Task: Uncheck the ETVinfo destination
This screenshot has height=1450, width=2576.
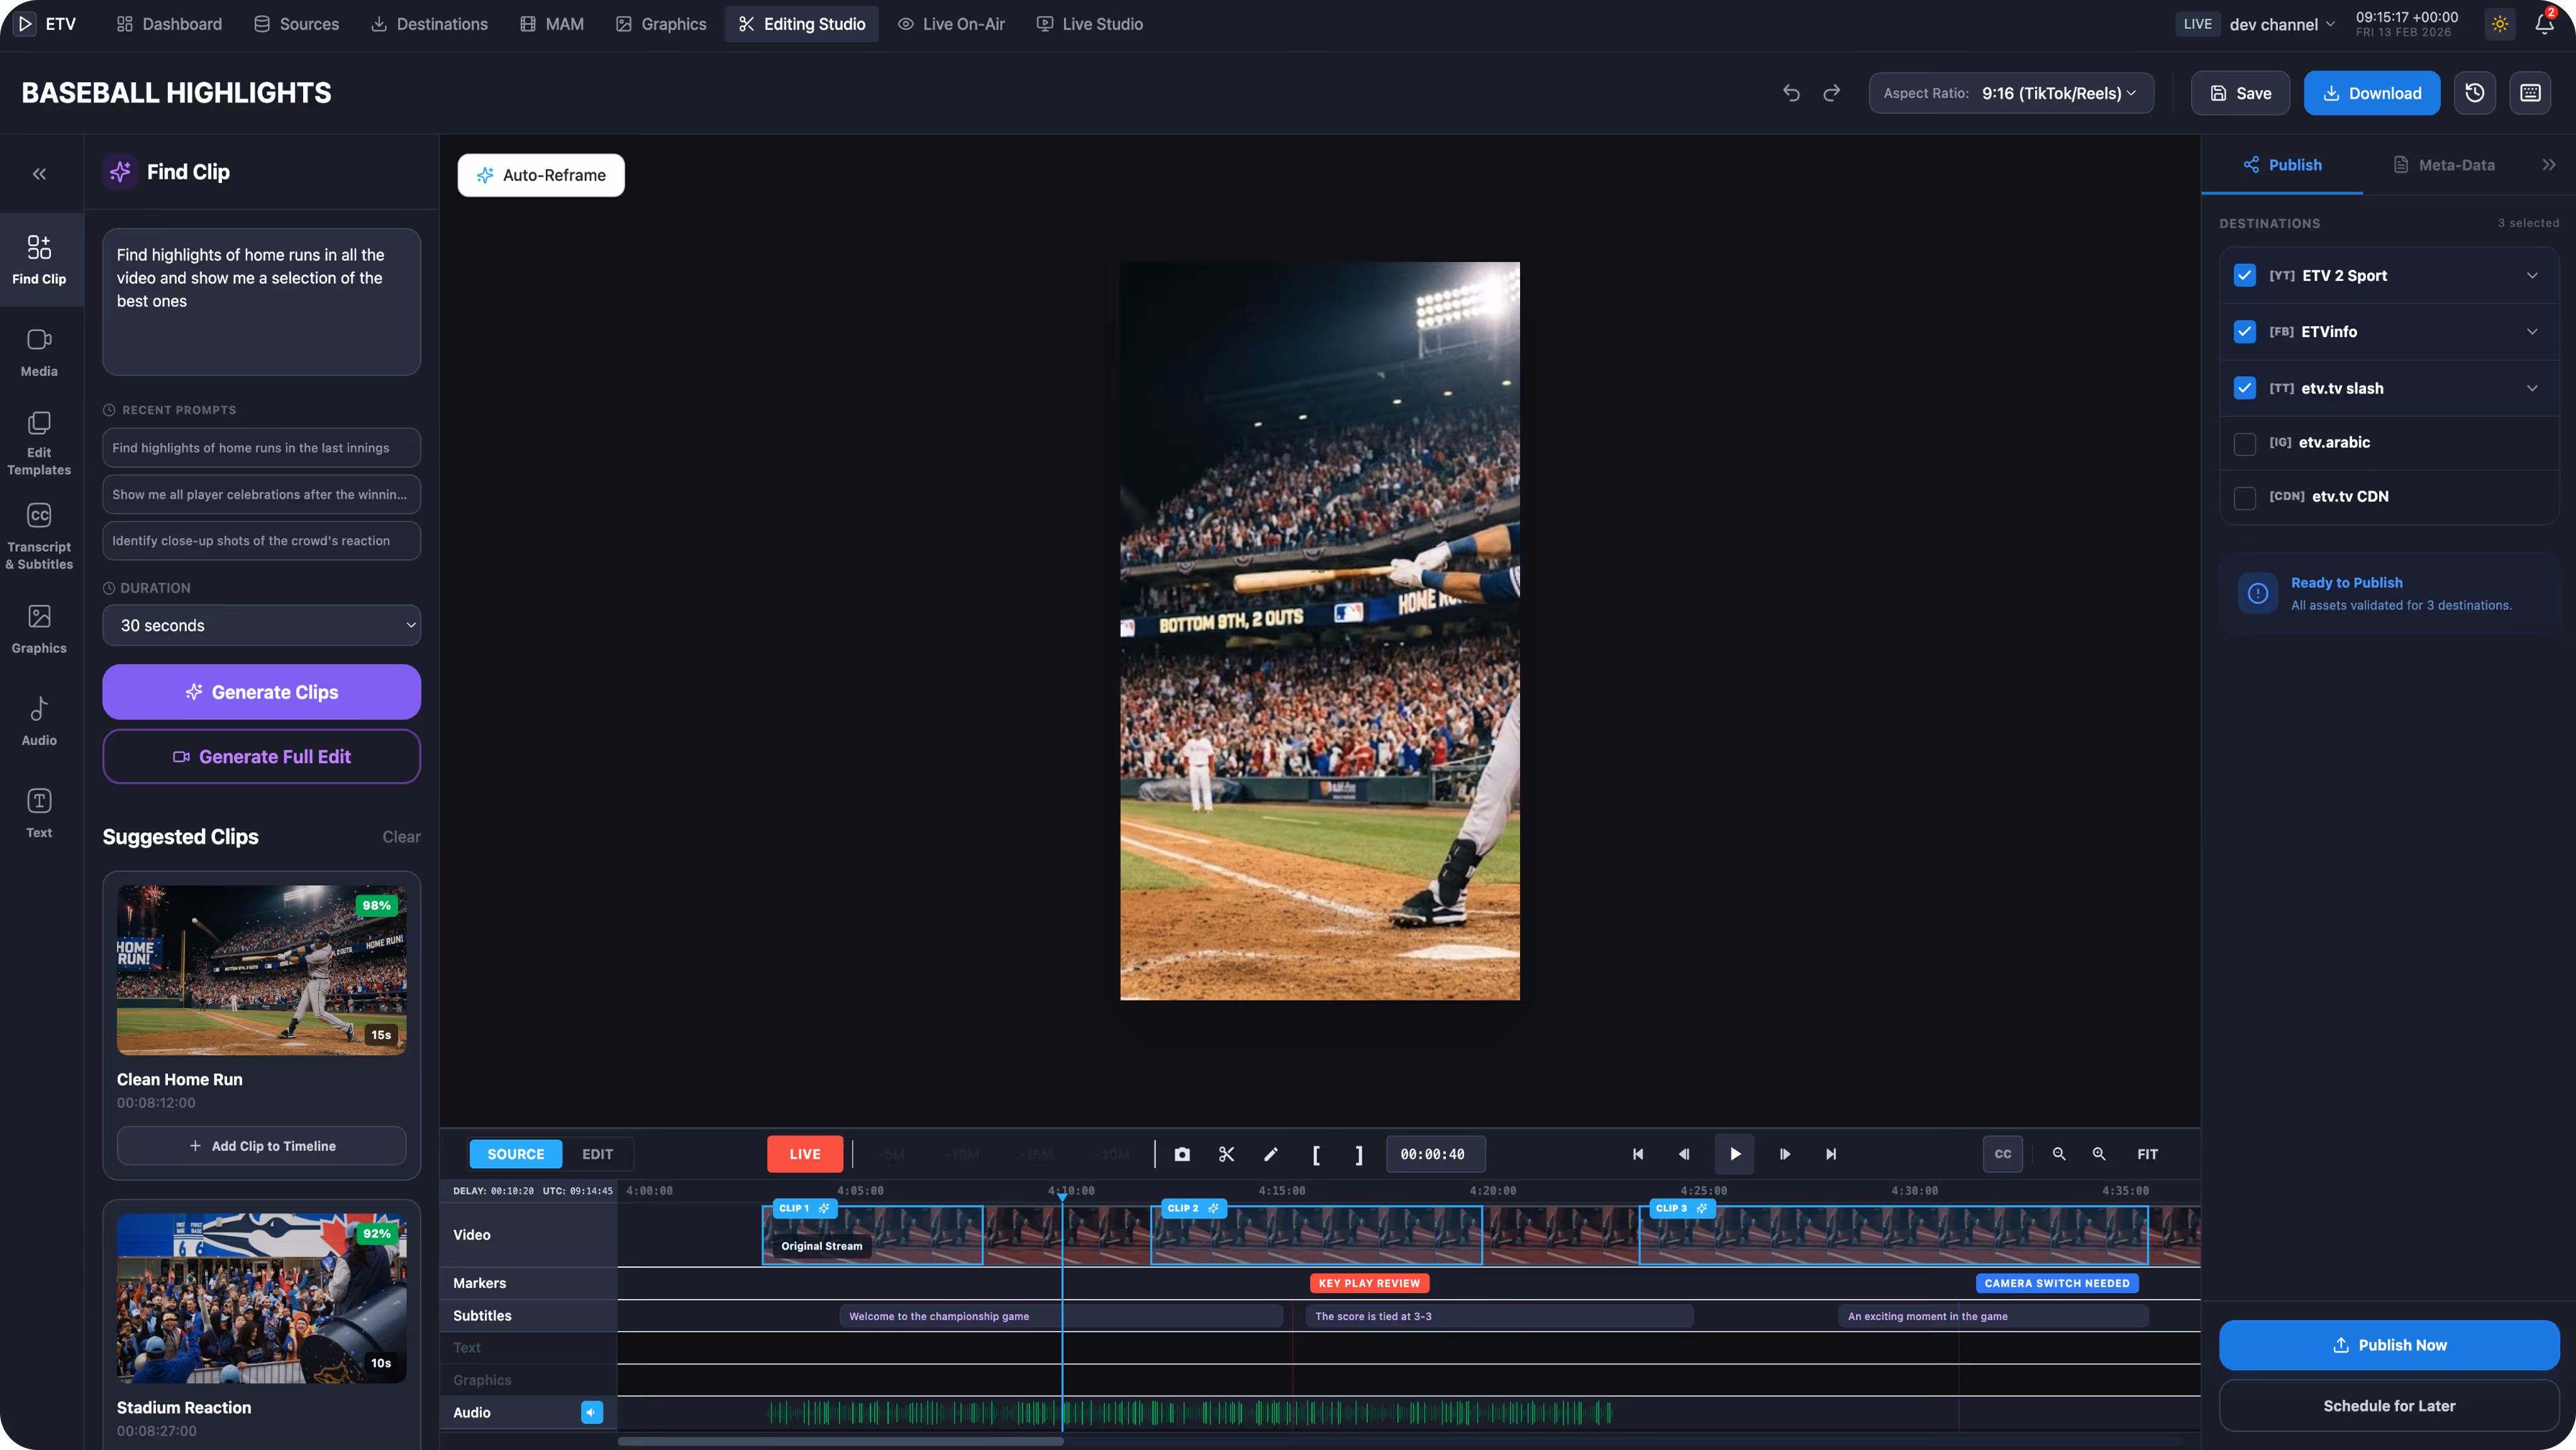Action: coord(2245,331)
